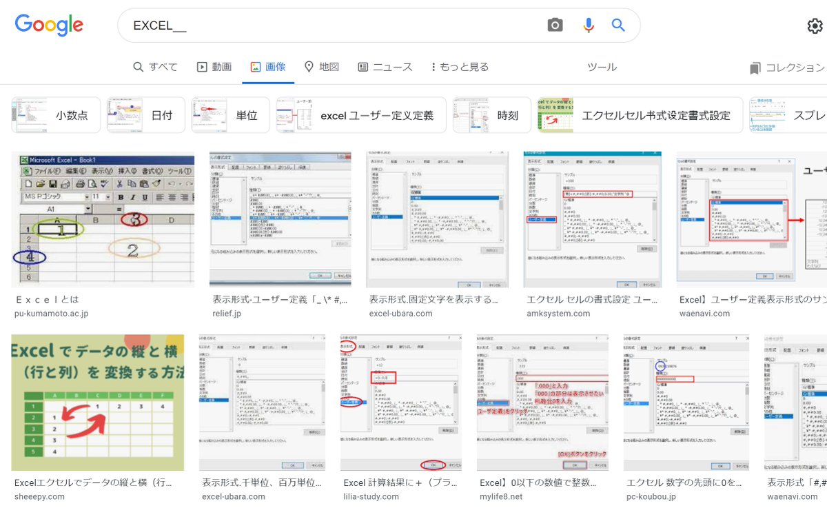The width and height of the screenshot is (827, 508).
Task: Open lilia-study.com 計算結果に＋ thumbnail
Action: [x=401, y=403]
